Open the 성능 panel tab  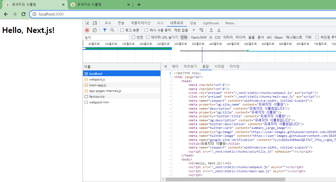point(193,23)
